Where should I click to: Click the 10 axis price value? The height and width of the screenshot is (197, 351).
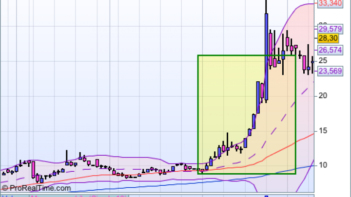(323, 165)
